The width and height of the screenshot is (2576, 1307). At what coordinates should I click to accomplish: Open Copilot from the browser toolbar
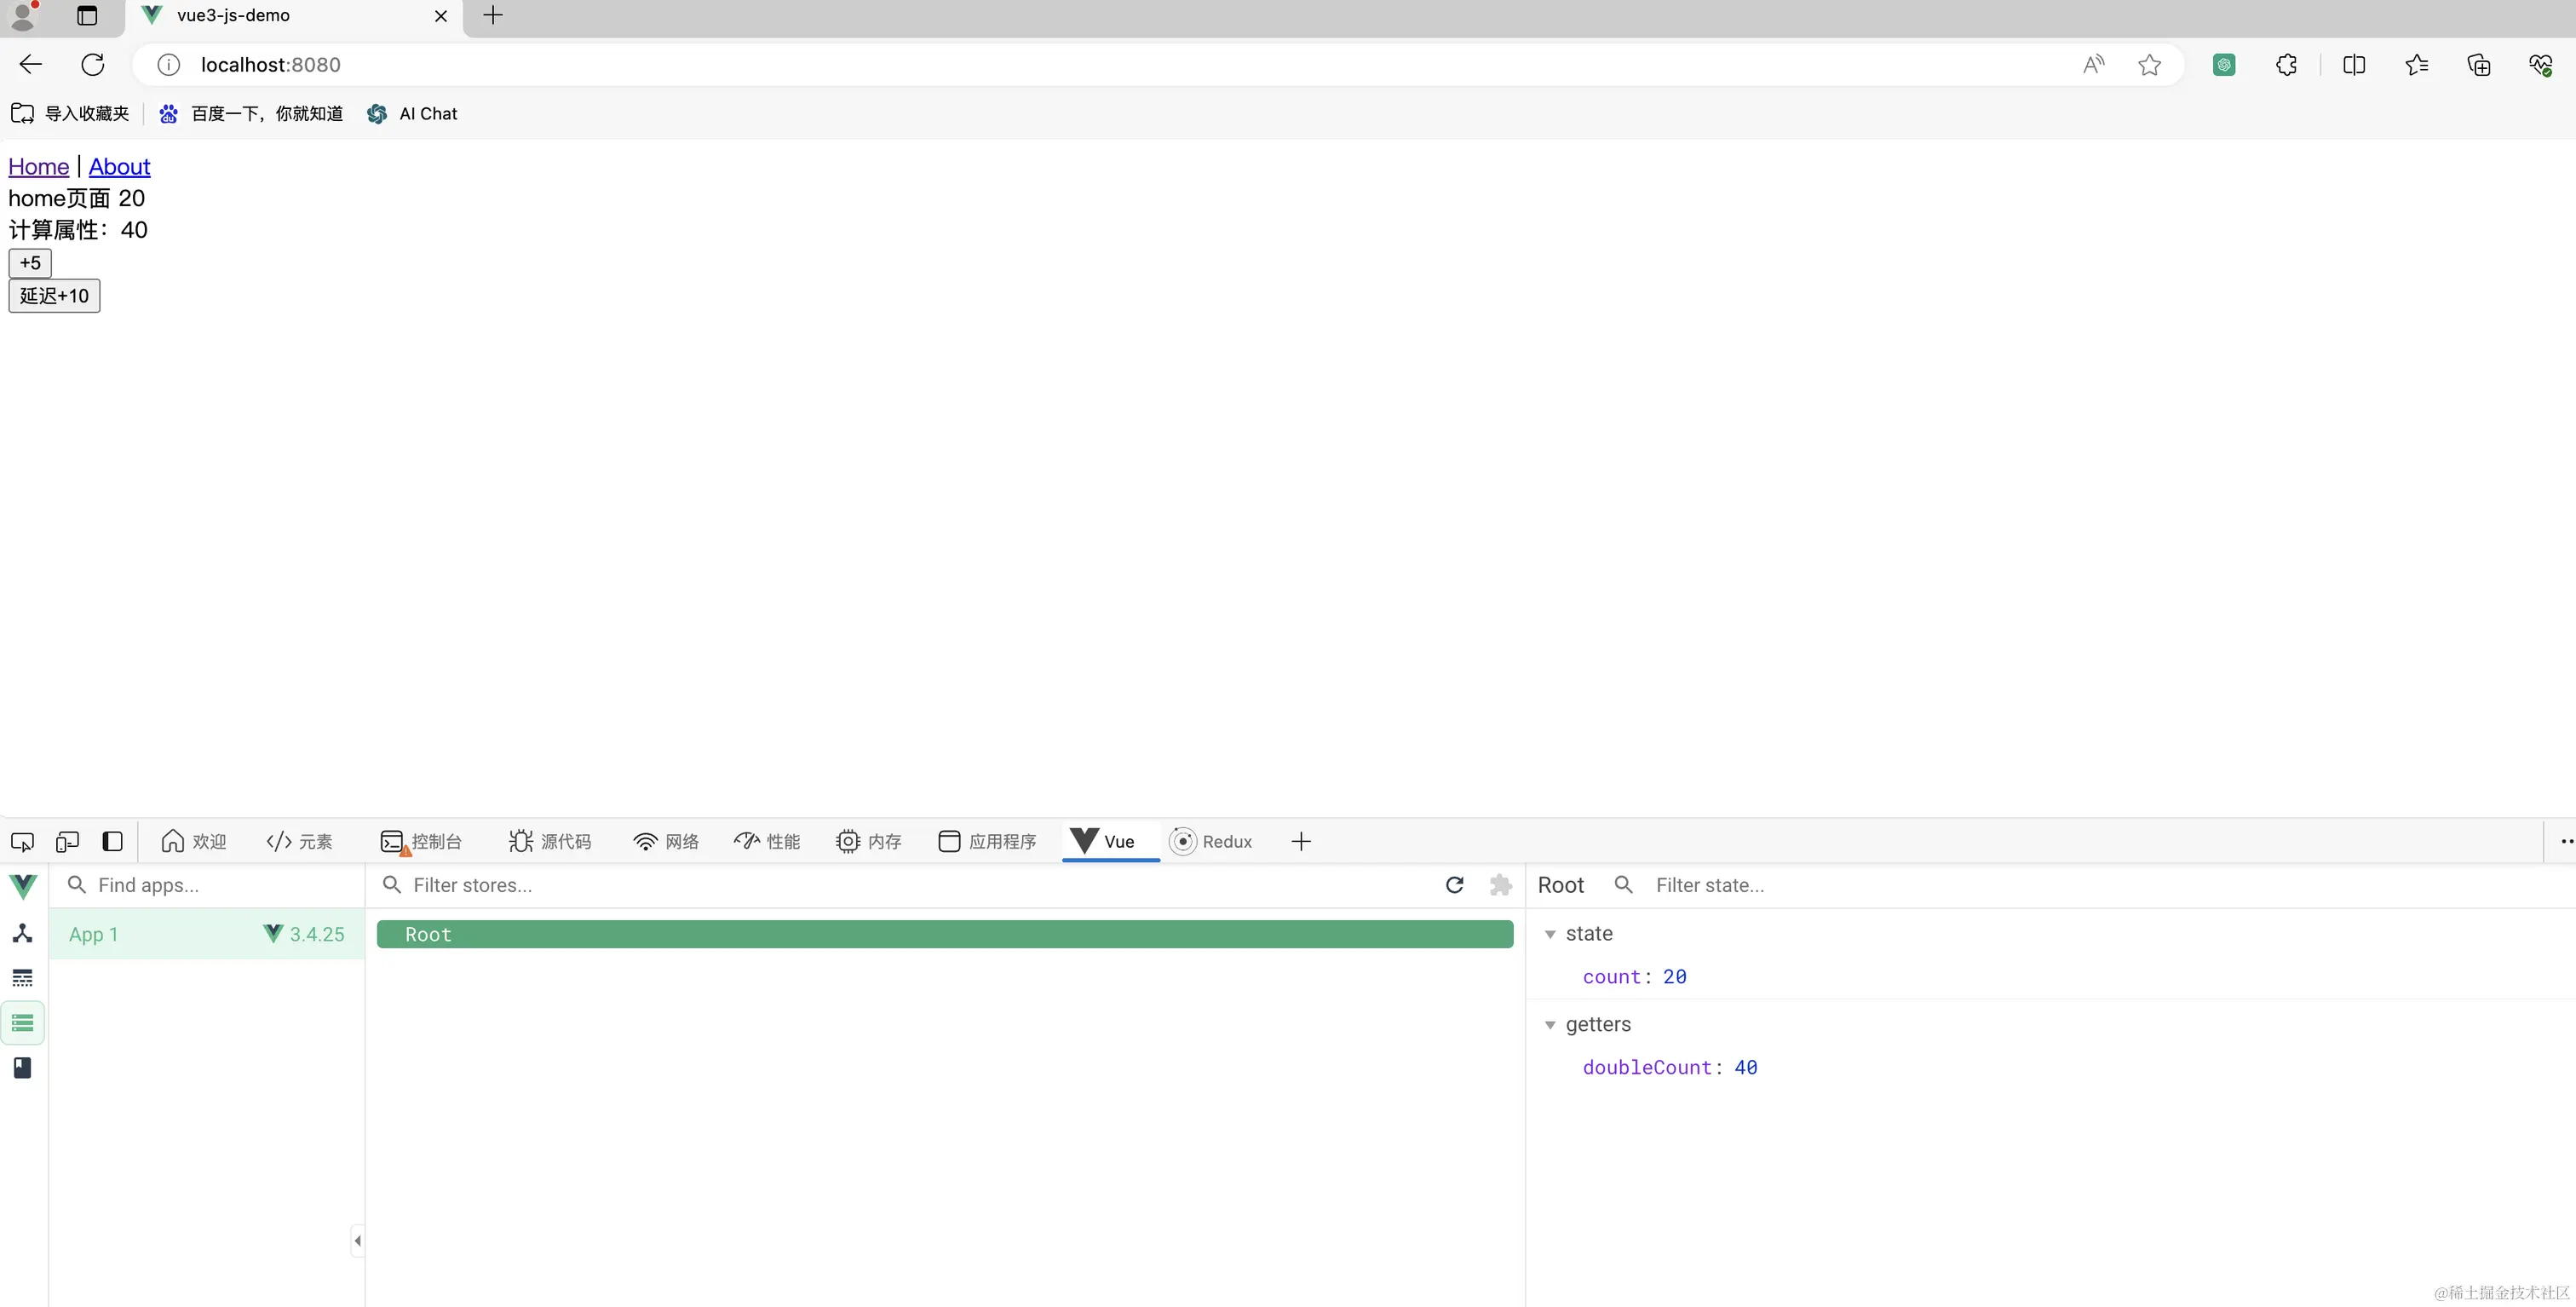(2224, 64)
